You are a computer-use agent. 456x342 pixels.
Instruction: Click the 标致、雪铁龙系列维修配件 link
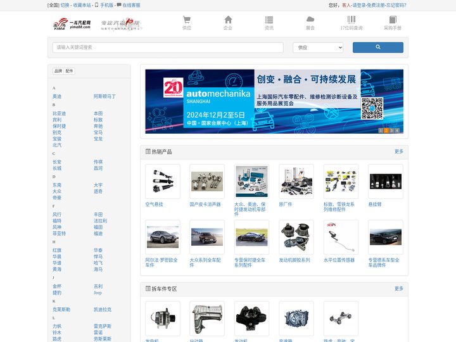point(339,206)
